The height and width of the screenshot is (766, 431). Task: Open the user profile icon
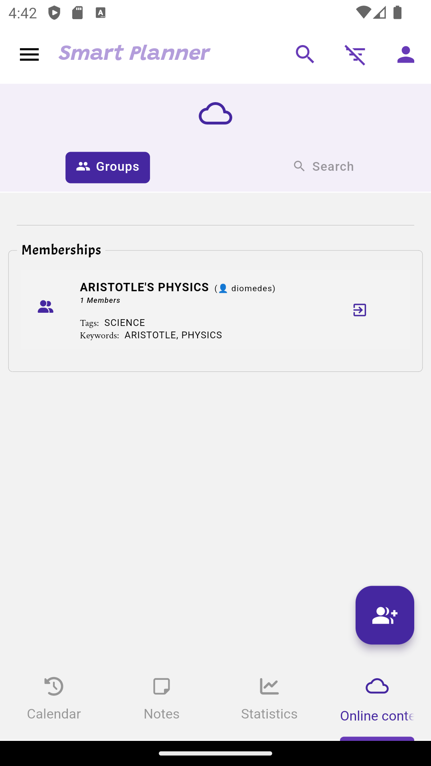point(406,55)
